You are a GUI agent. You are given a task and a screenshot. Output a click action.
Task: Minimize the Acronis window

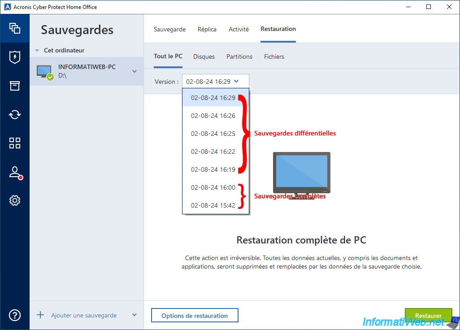(408, 7)
